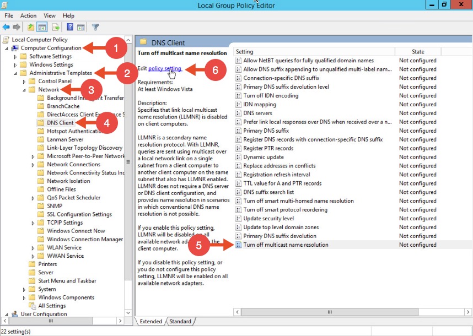Select Turn off multicast name resolution setting
Image resolution: width=473 pixels, height=336 pixels.
tap(286, 245)
